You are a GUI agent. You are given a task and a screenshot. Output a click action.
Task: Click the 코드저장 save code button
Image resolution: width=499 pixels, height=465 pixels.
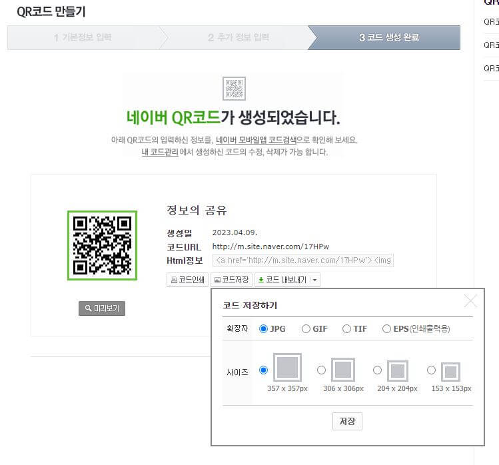(x=232, y=280)
